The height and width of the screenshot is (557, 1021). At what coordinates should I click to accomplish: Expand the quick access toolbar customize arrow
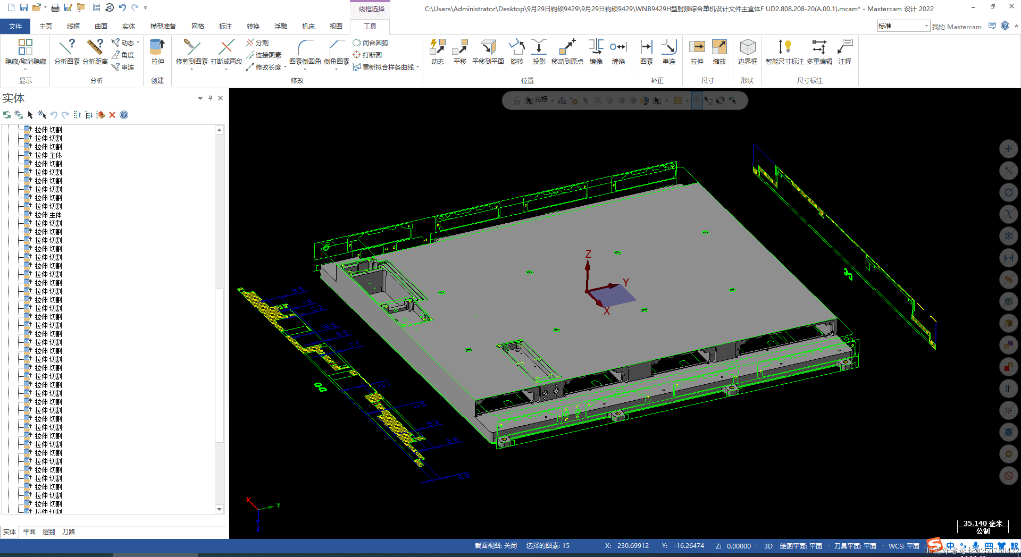coord(145,7)
